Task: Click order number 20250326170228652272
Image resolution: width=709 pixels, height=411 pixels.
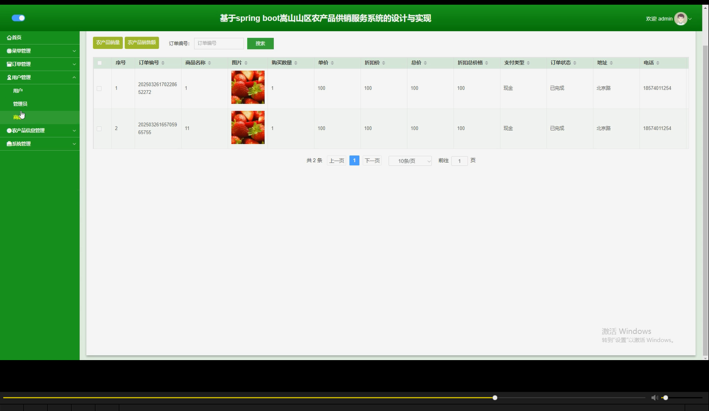Action: 158,88
